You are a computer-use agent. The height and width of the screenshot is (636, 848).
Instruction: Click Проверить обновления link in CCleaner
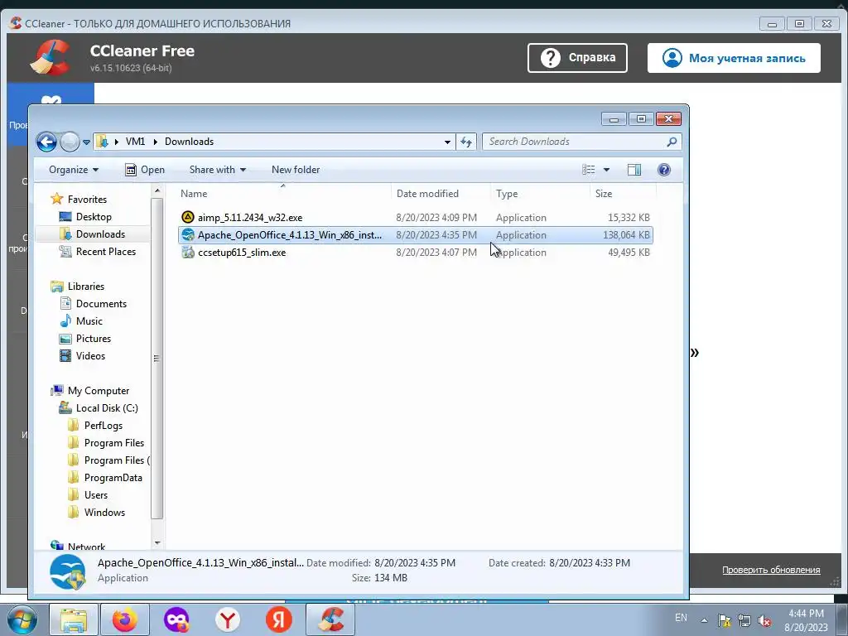pos(771,570)
